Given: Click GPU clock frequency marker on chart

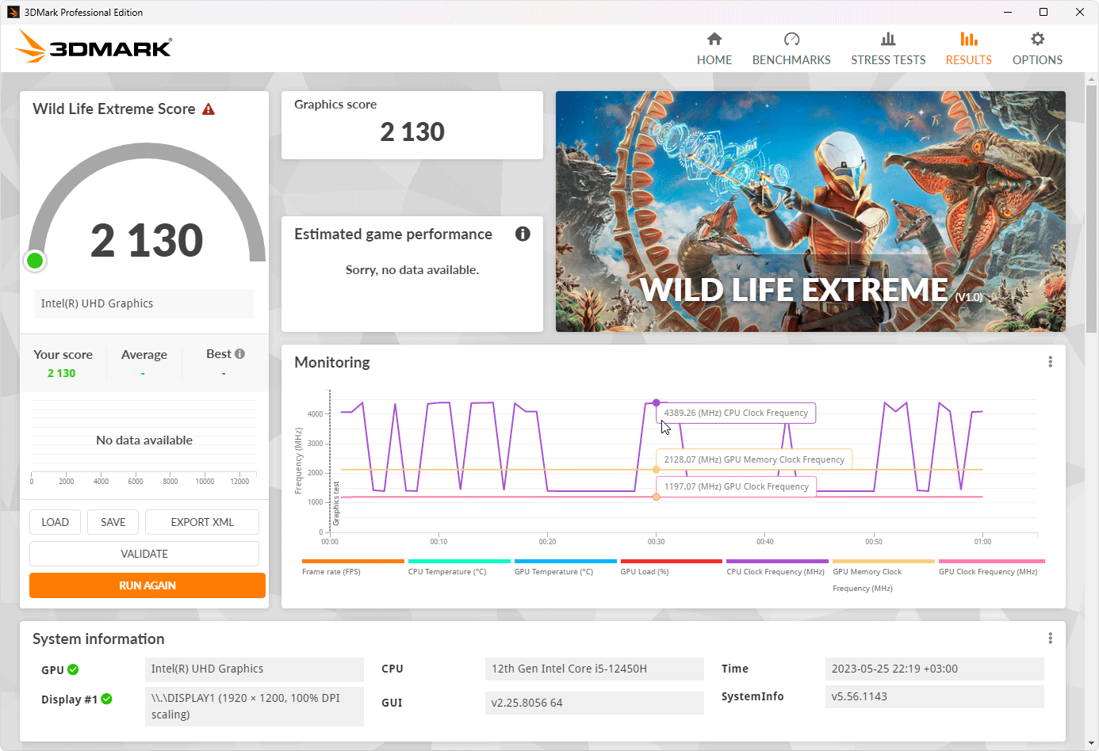Looking at the screenshot, I should 657,497.
